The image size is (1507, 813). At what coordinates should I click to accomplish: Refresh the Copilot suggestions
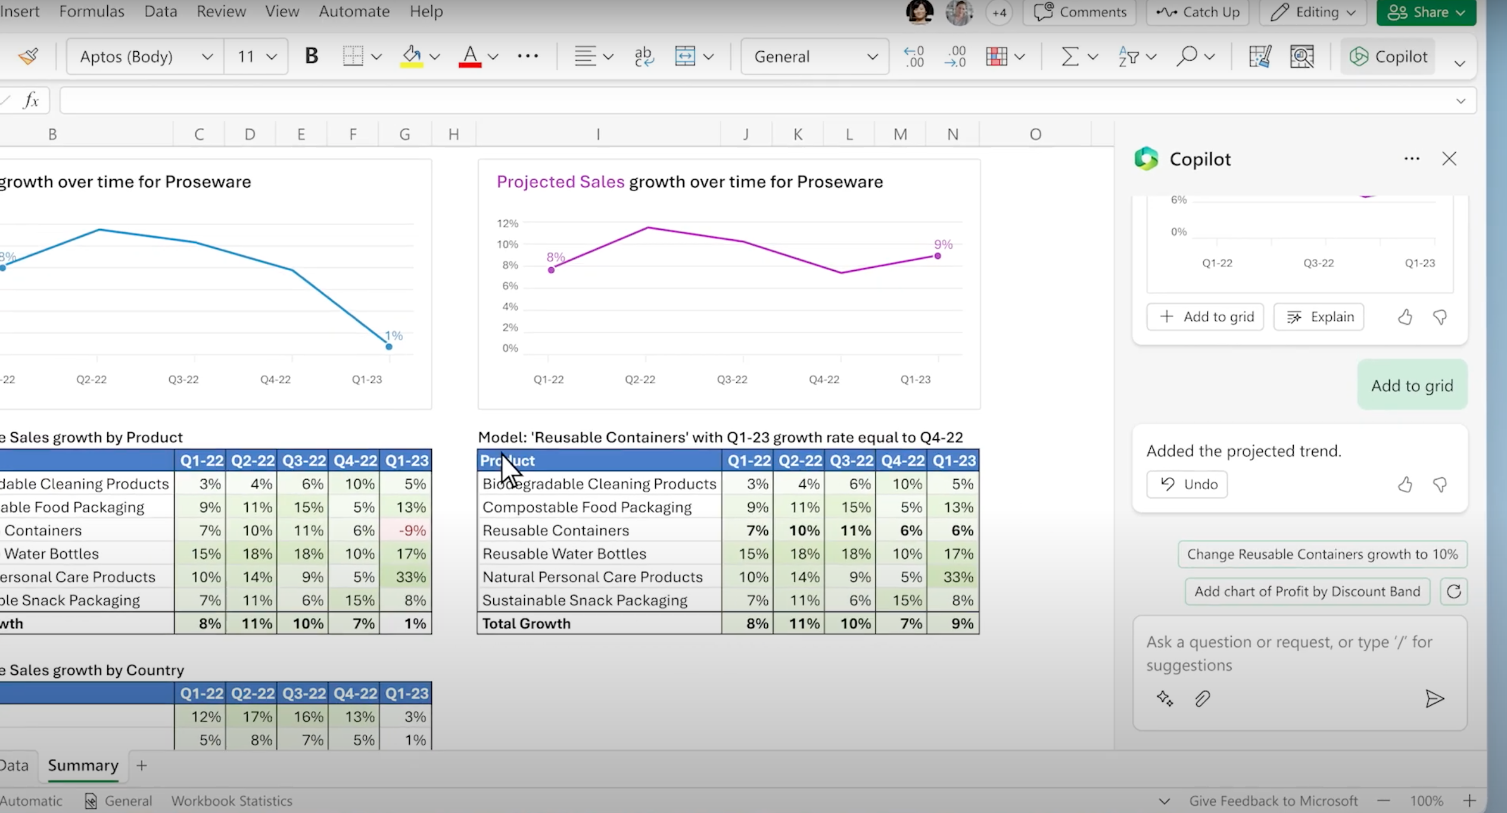point(1454,592)
